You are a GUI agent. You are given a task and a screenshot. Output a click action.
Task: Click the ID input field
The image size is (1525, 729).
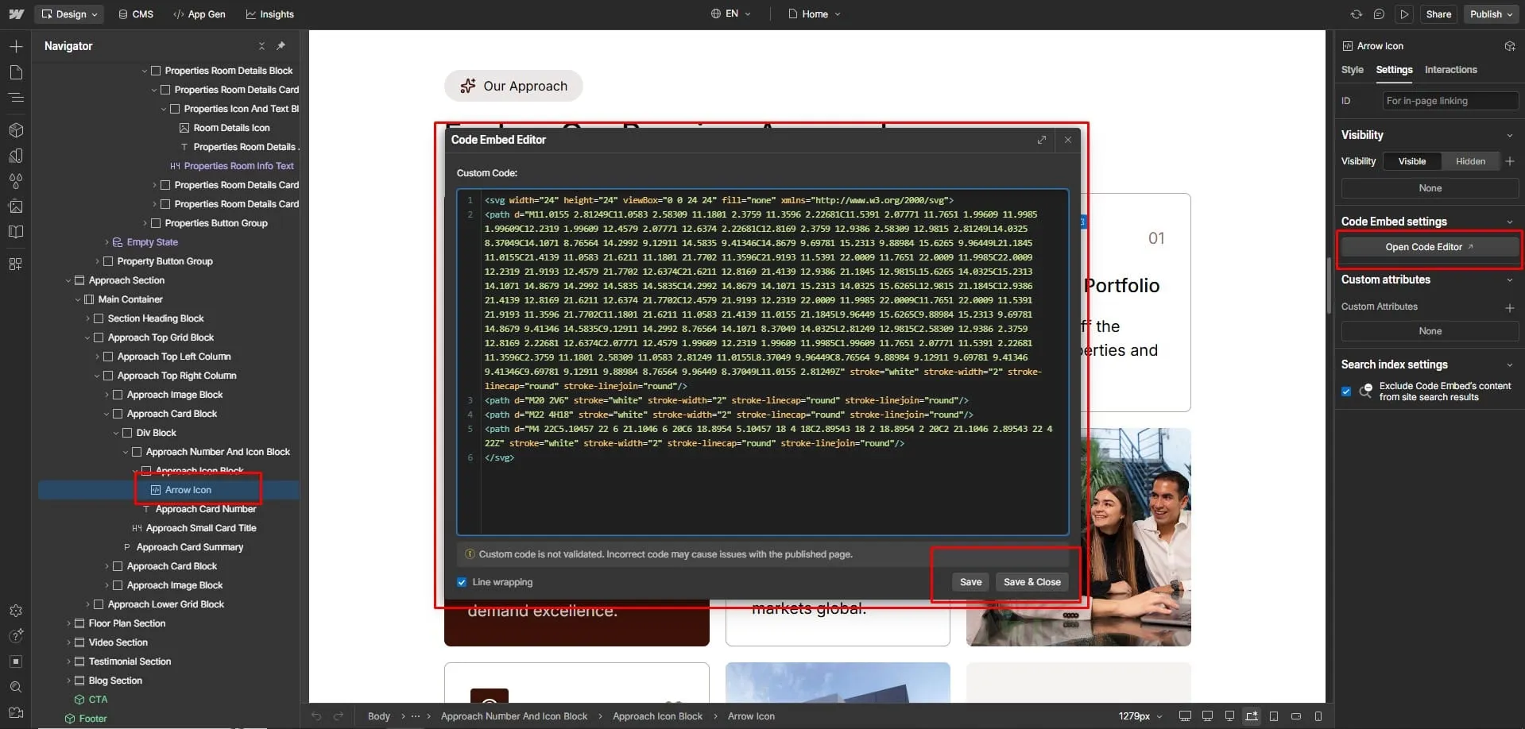1449,101
